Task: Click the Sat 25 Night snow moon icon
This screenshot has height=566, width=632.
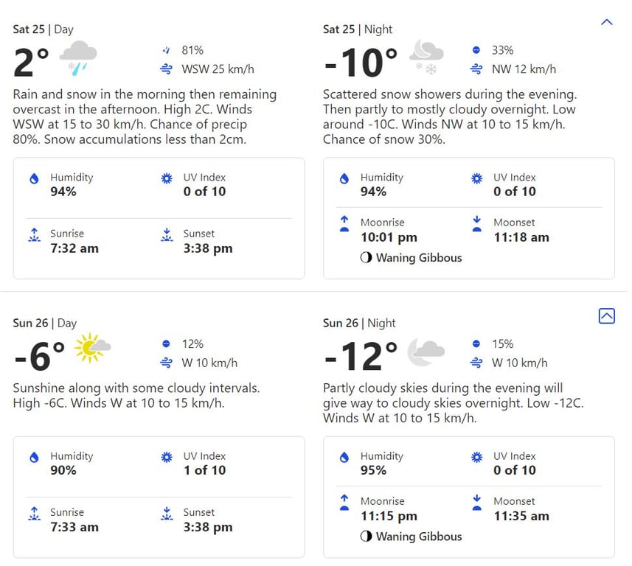Action: coord(426,57)
